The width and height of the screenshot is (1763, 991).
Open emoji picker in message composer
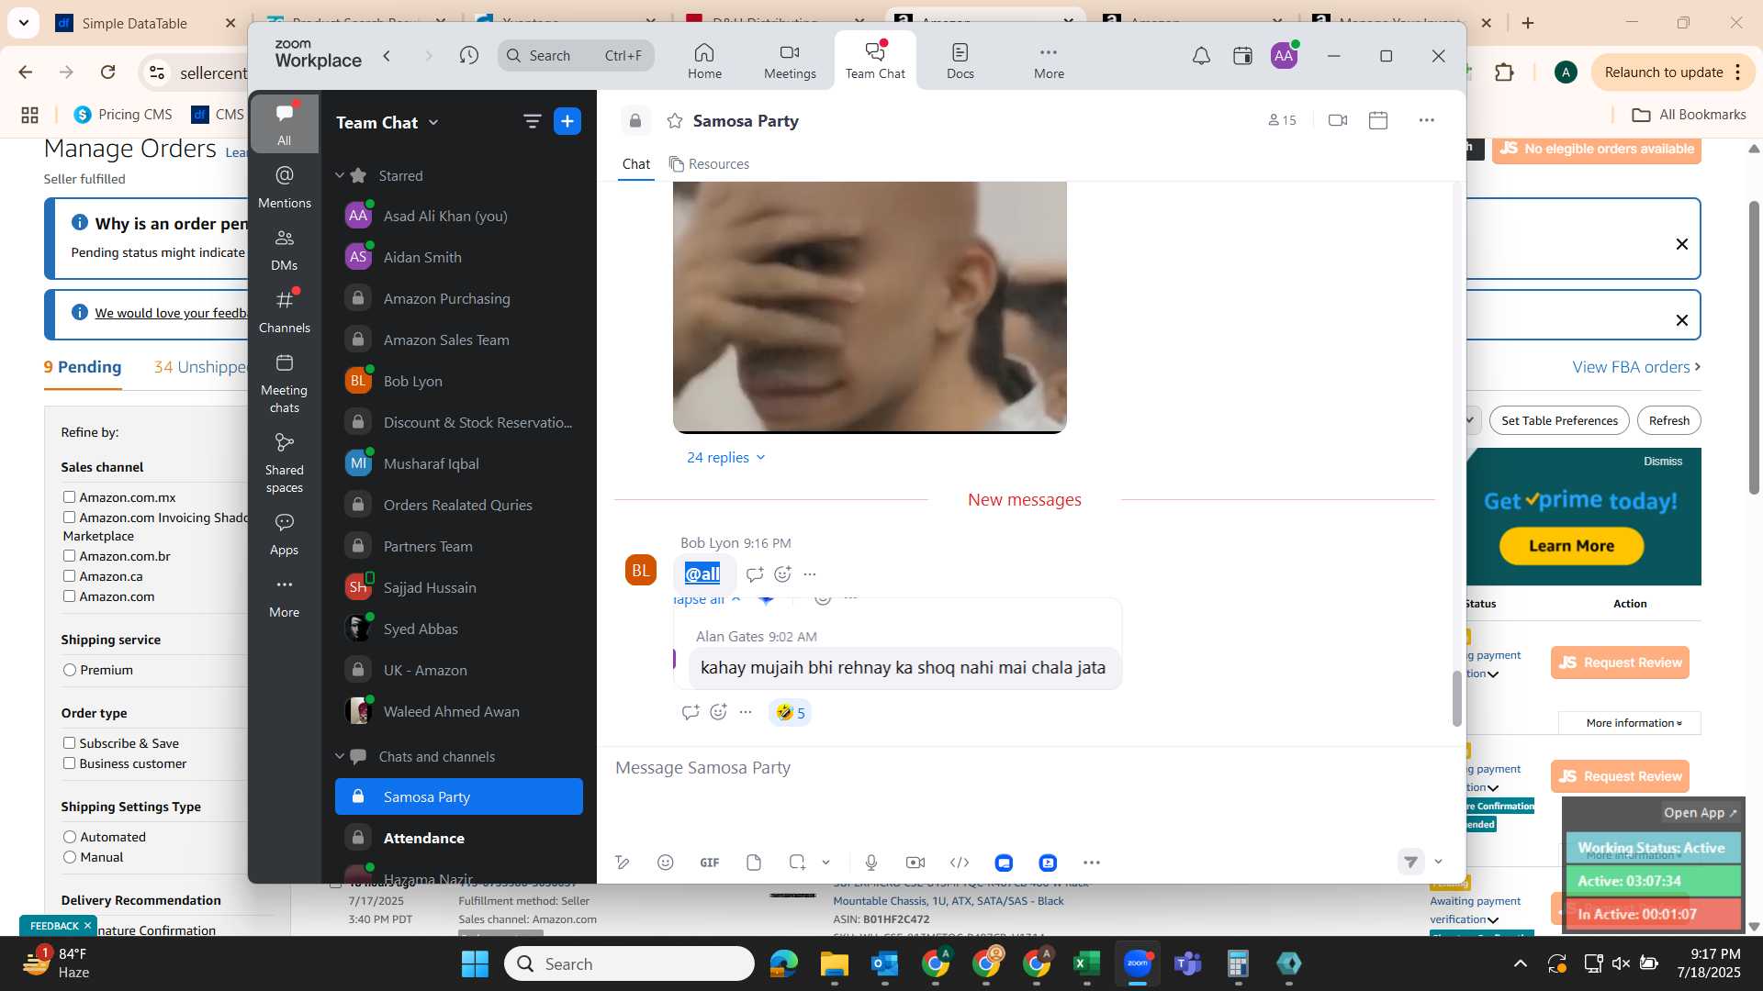pos(666,863)
